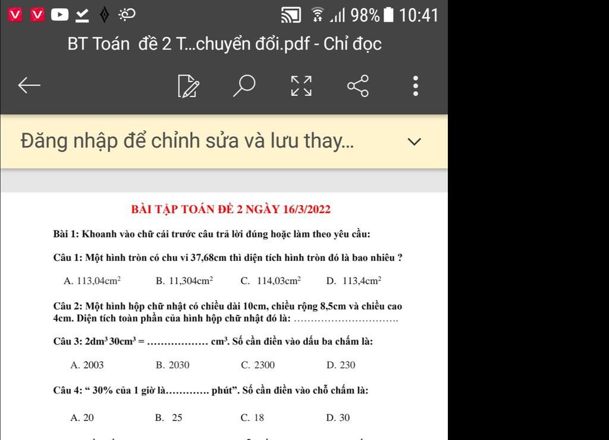Select answer 'C. 2300'
Screen dimensions: 609x440
click(258, 365)
